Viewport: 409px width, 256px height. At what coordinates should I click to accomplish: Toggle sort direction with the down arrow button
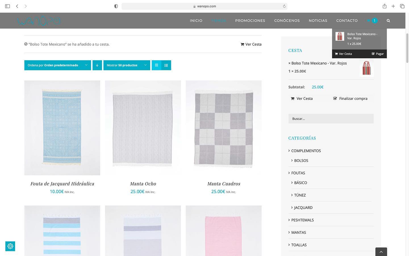tap(97, 65)
